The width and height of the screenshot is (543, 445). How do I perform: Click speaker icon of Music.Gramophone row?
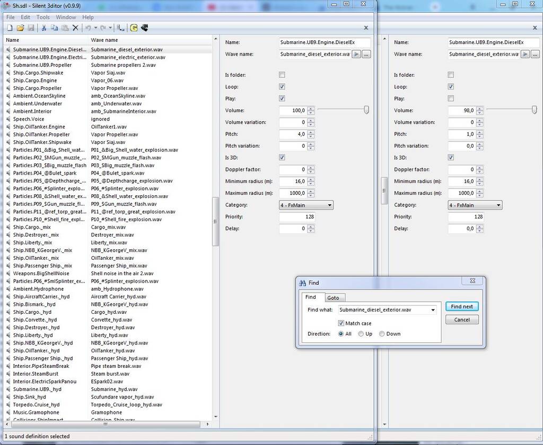8,413
